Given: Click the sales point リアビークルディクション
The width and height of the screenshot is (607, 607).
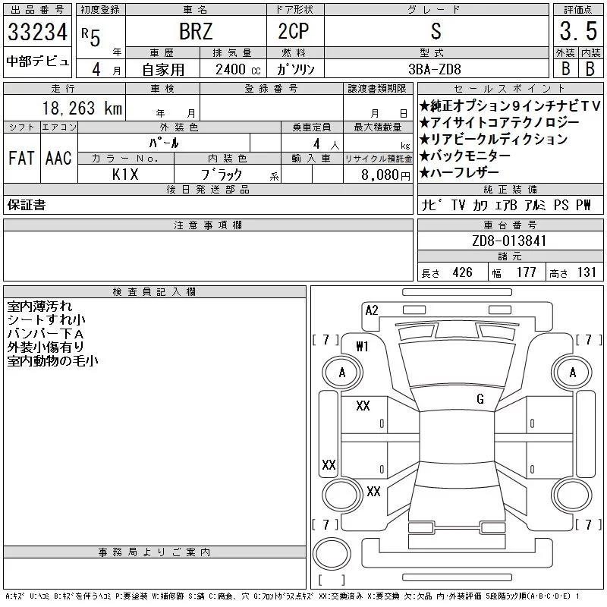Looking at the screenshot, I should [494, 139].
